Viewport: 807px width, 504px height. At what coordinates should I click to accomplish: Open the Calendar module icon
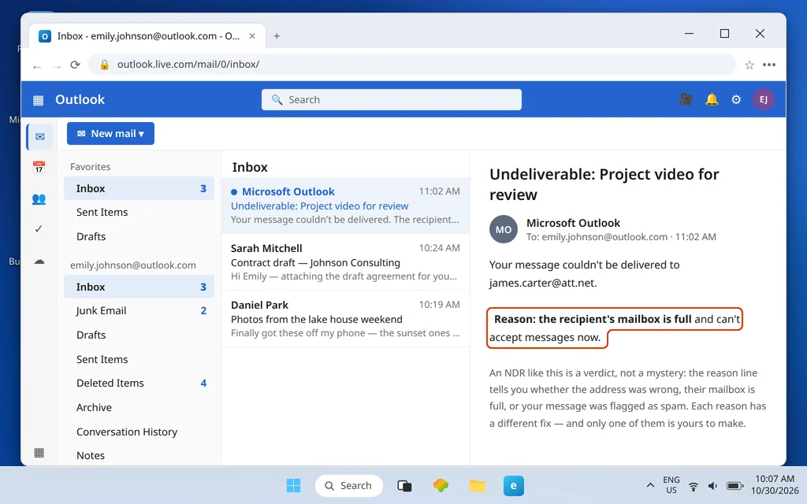click(39, 167)
